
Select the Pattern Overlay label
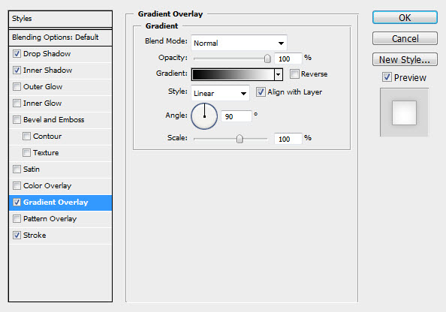(x=50, y=218)
